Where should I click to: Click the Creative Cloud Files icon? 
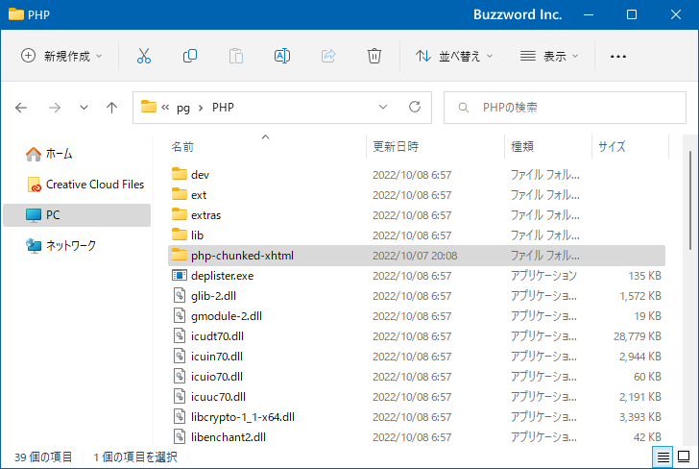pos(34,185)
